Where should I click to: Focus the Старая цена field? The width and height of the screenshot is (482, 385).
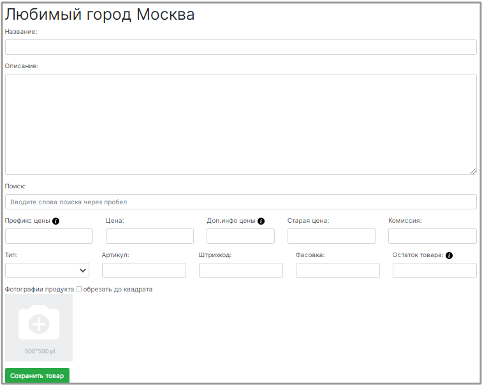click(x=332, y=236)
